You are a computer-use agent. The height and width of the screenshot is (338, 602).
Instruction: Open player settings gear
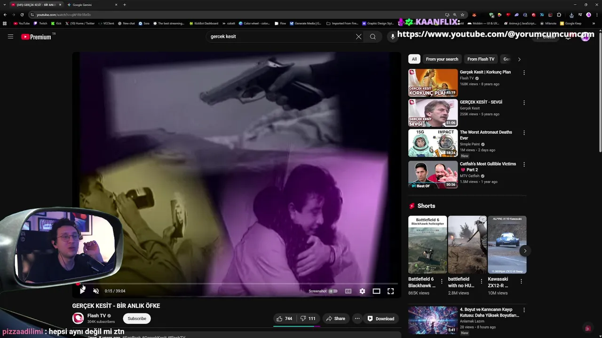(362, 291)
